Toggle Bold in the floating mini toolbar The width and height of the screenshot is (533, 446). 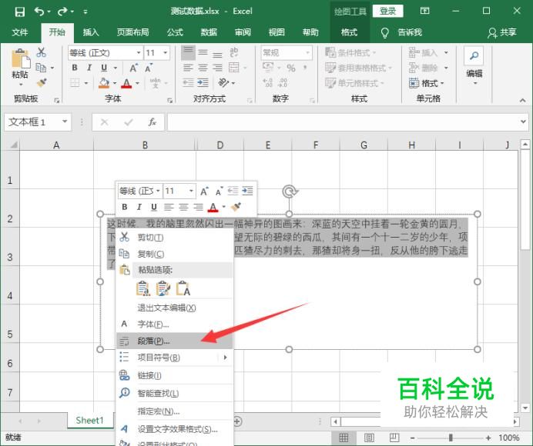click(x=124, y=207)
